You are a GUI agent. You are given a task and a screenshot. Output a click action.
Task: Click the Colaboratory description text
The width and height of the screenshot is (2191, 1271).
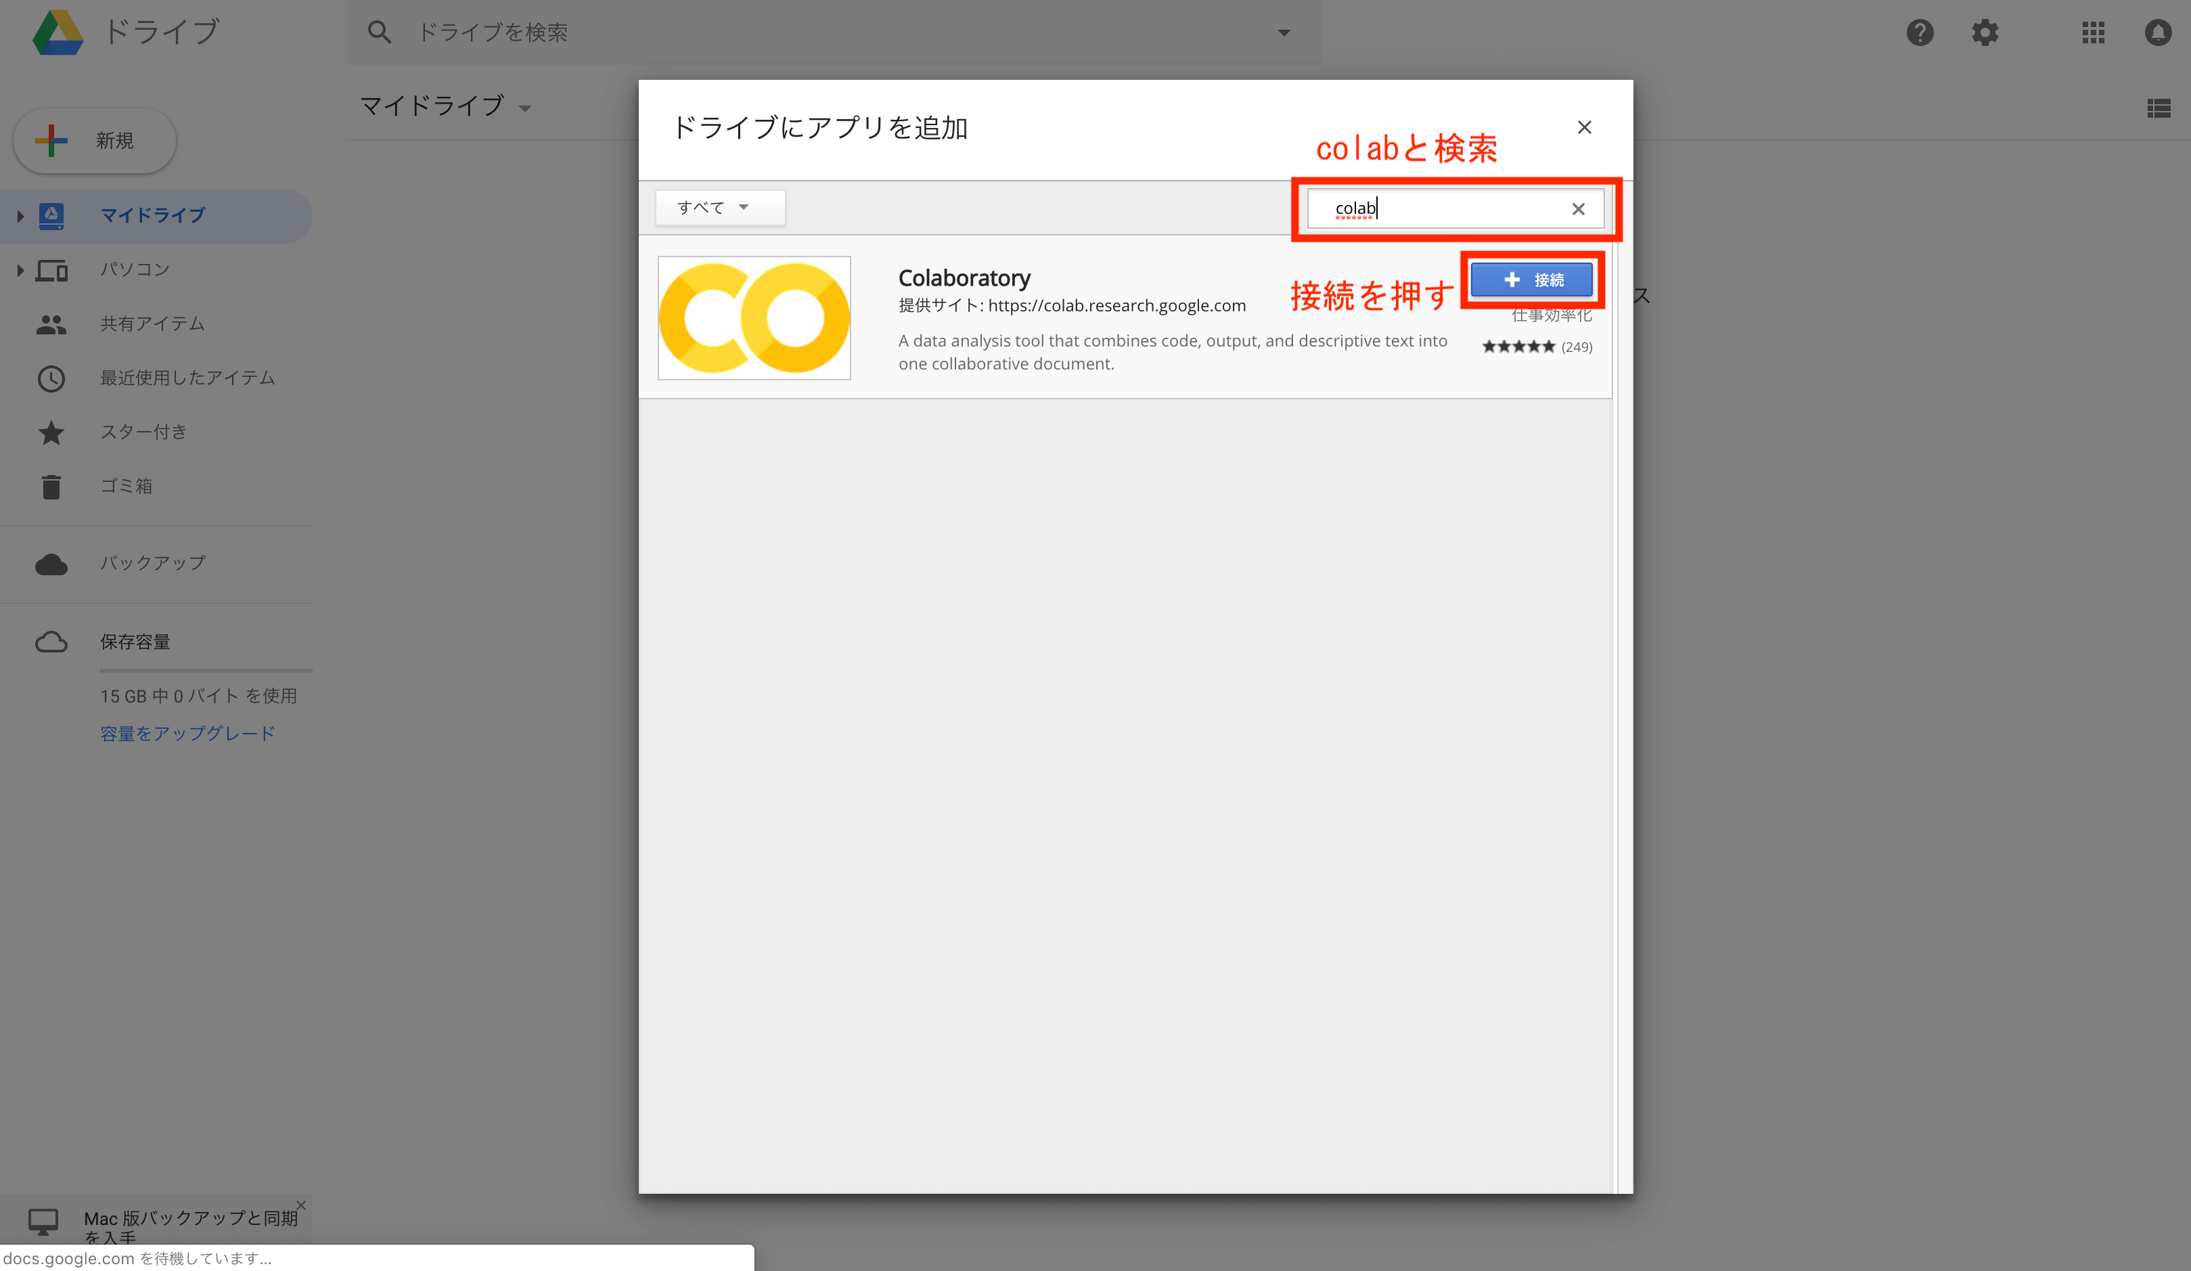tap(1173, 352)
